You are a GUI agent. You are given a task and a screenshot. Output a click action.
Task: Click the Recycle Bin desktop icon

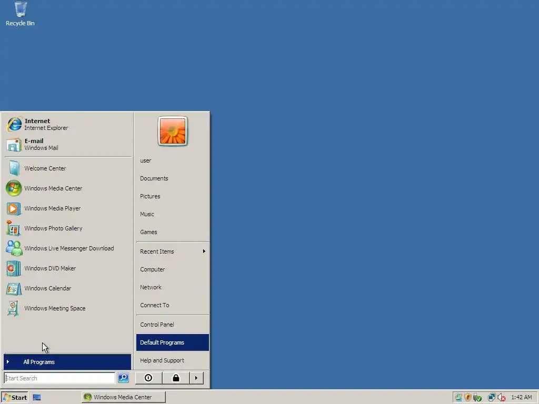point(20,14)
